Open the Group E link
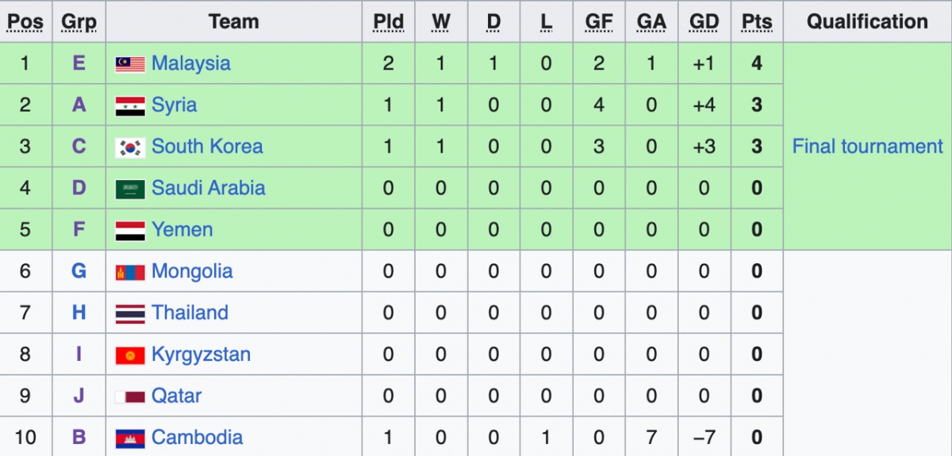Image resolution: width=952 pixels, height=456 pixels. [79, 63]
